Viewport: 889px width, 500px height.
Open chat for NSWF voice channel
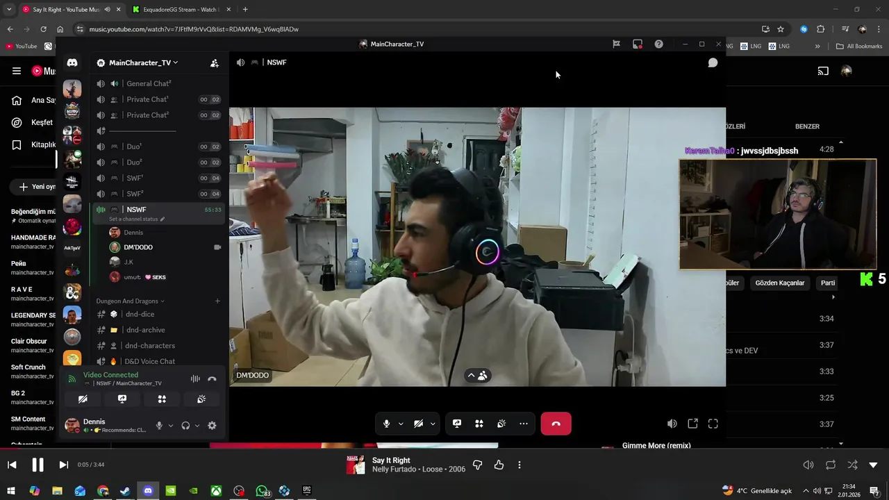713,62
